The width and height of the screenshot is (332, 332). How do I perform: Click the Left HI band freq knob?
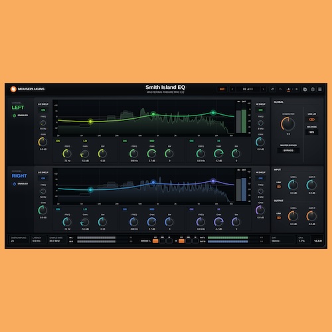click(201, 153)
